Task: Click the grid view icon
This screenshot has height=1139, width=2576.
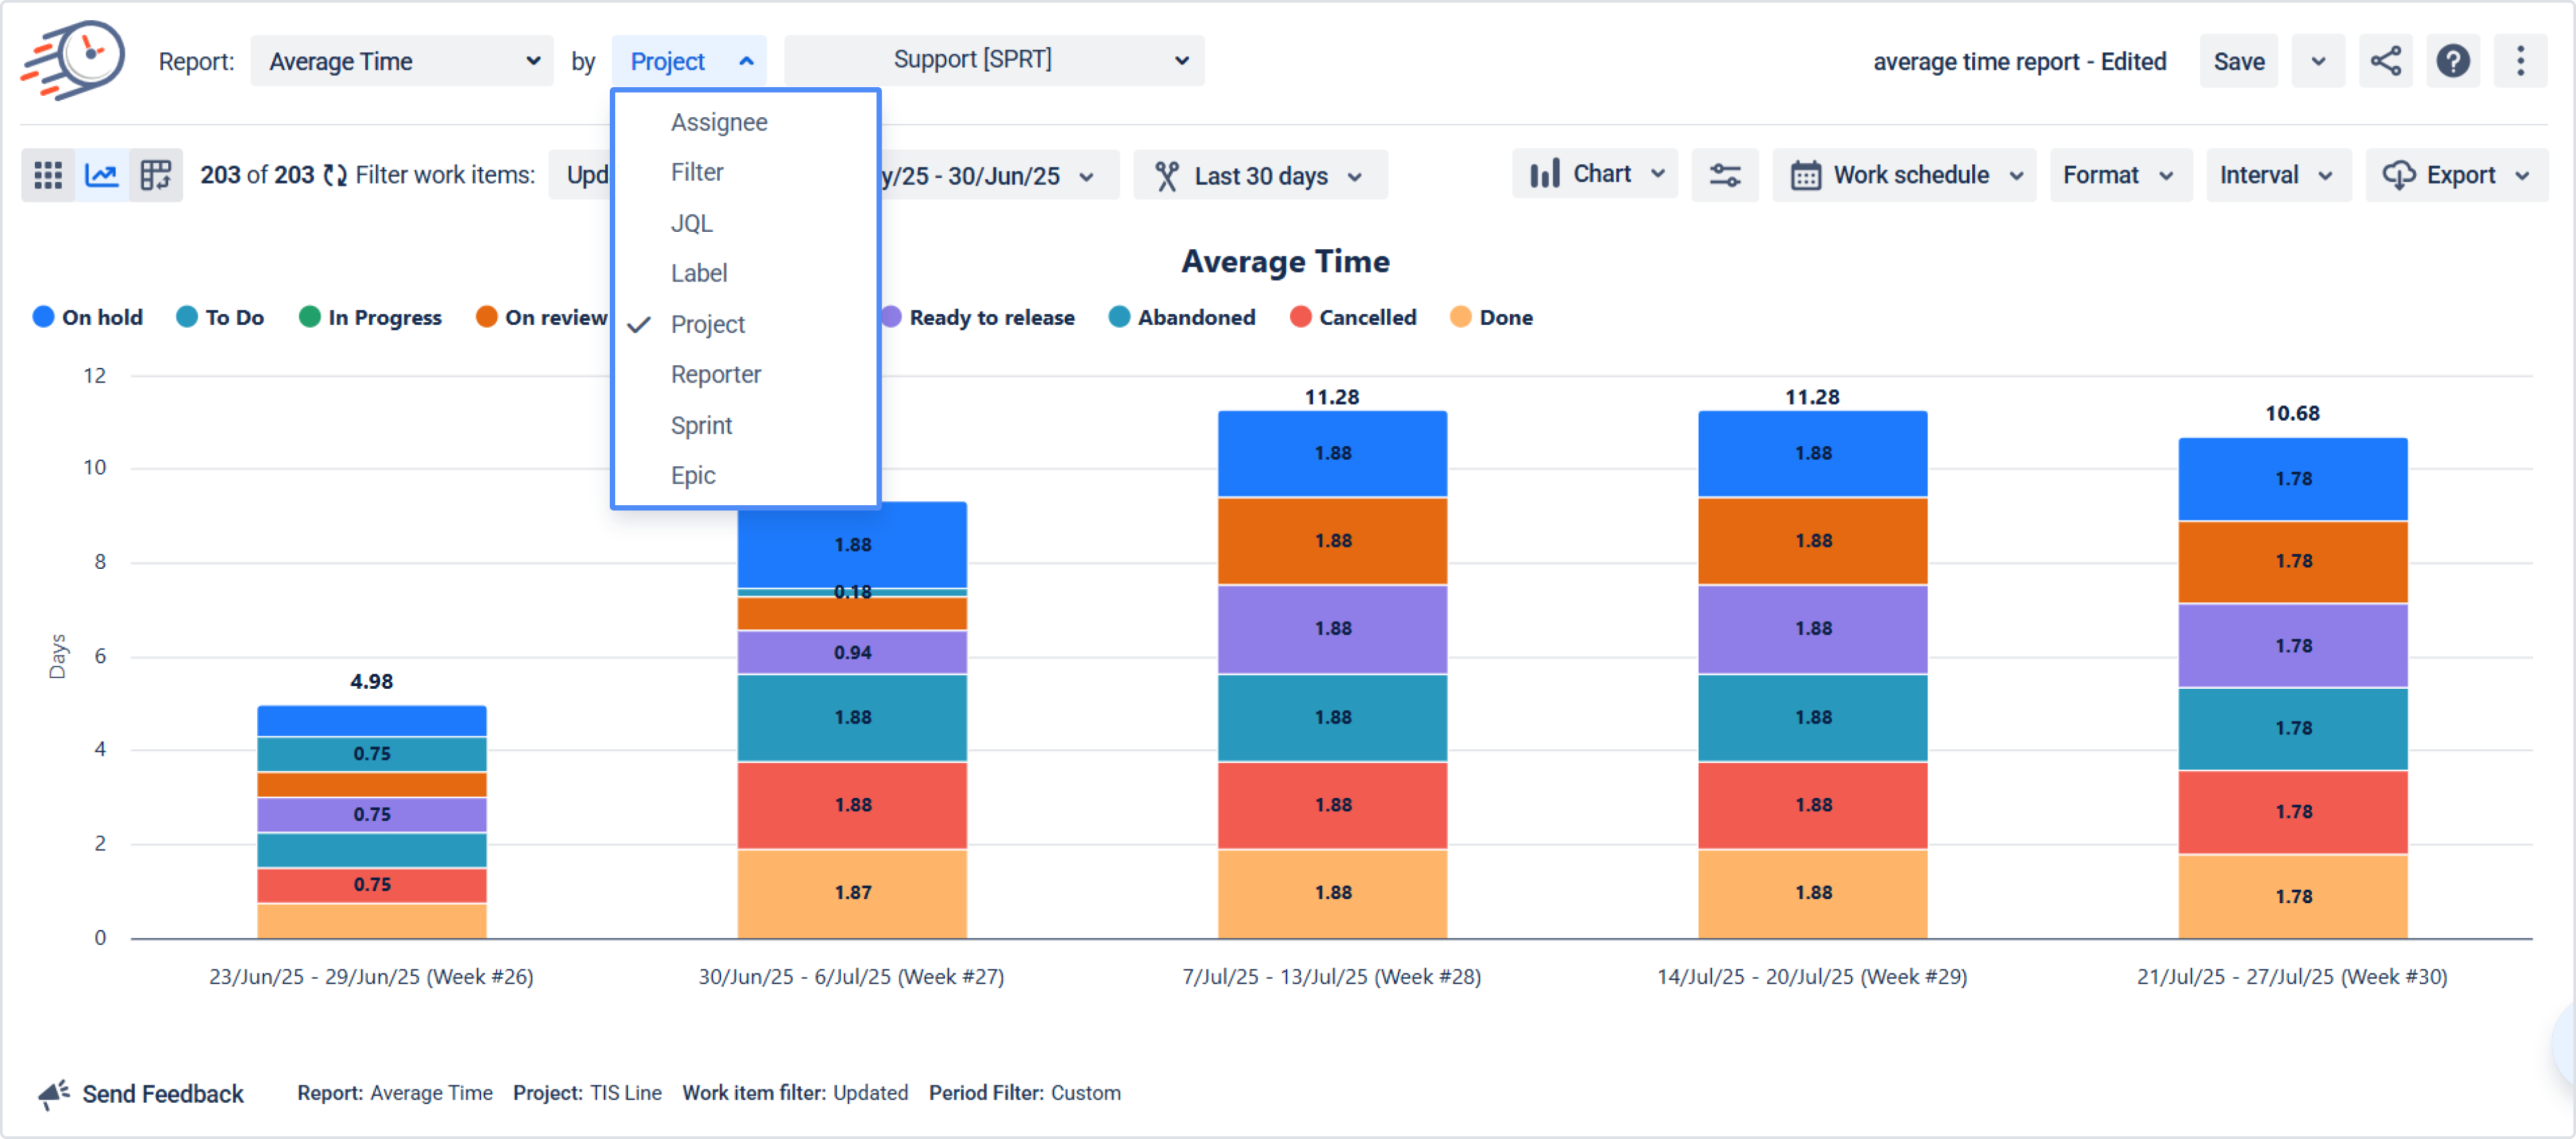Action: (x=48, y=176)
